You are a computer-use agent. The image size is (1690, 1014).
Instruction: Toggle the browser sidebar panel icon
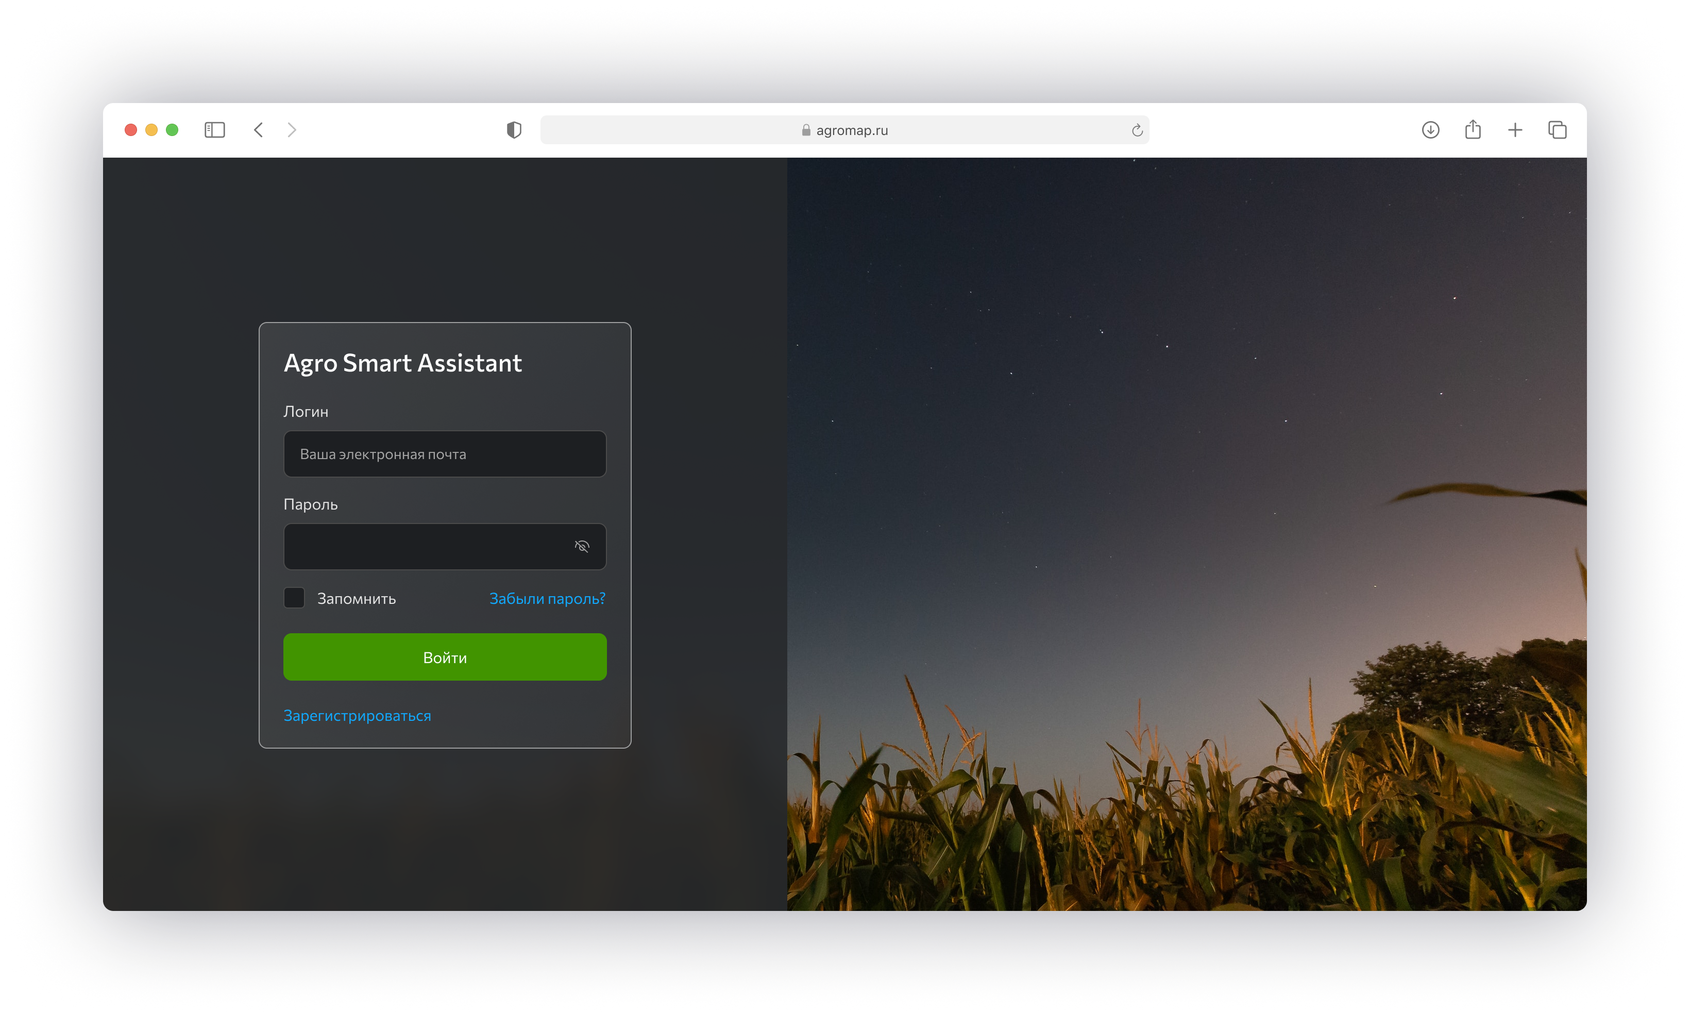(x=214, y=130)
